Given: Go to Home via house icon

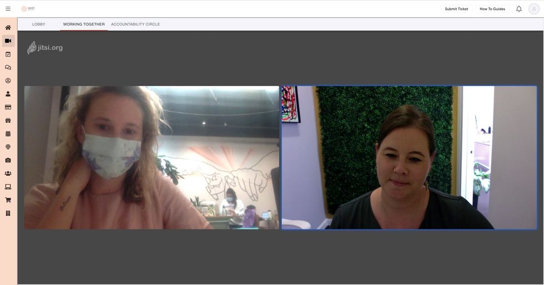Looking at the screenshot, I should coord(8,28).
